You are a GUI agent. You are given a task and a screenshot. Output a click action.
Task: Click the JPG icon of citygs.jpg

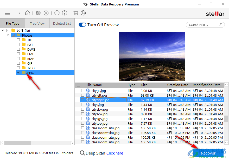88,91
